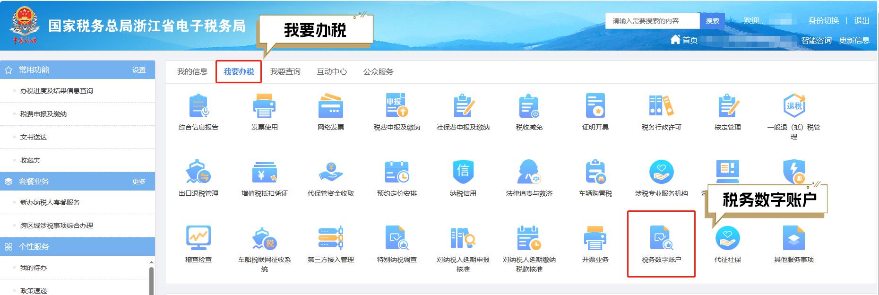Viewport: 879px width, 295px height.
Task: Click the 常用功能 star icon
Action: click(x=9, y=70)
